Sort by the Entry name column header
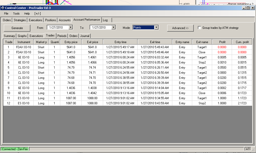 point(182,42)
